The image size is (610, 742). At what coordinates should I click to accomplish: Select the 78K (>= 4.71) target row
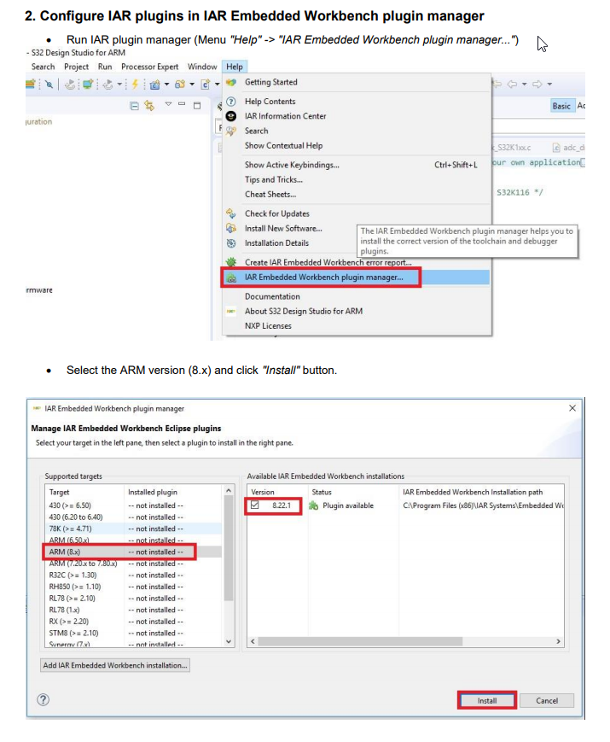tap(133, 529)
